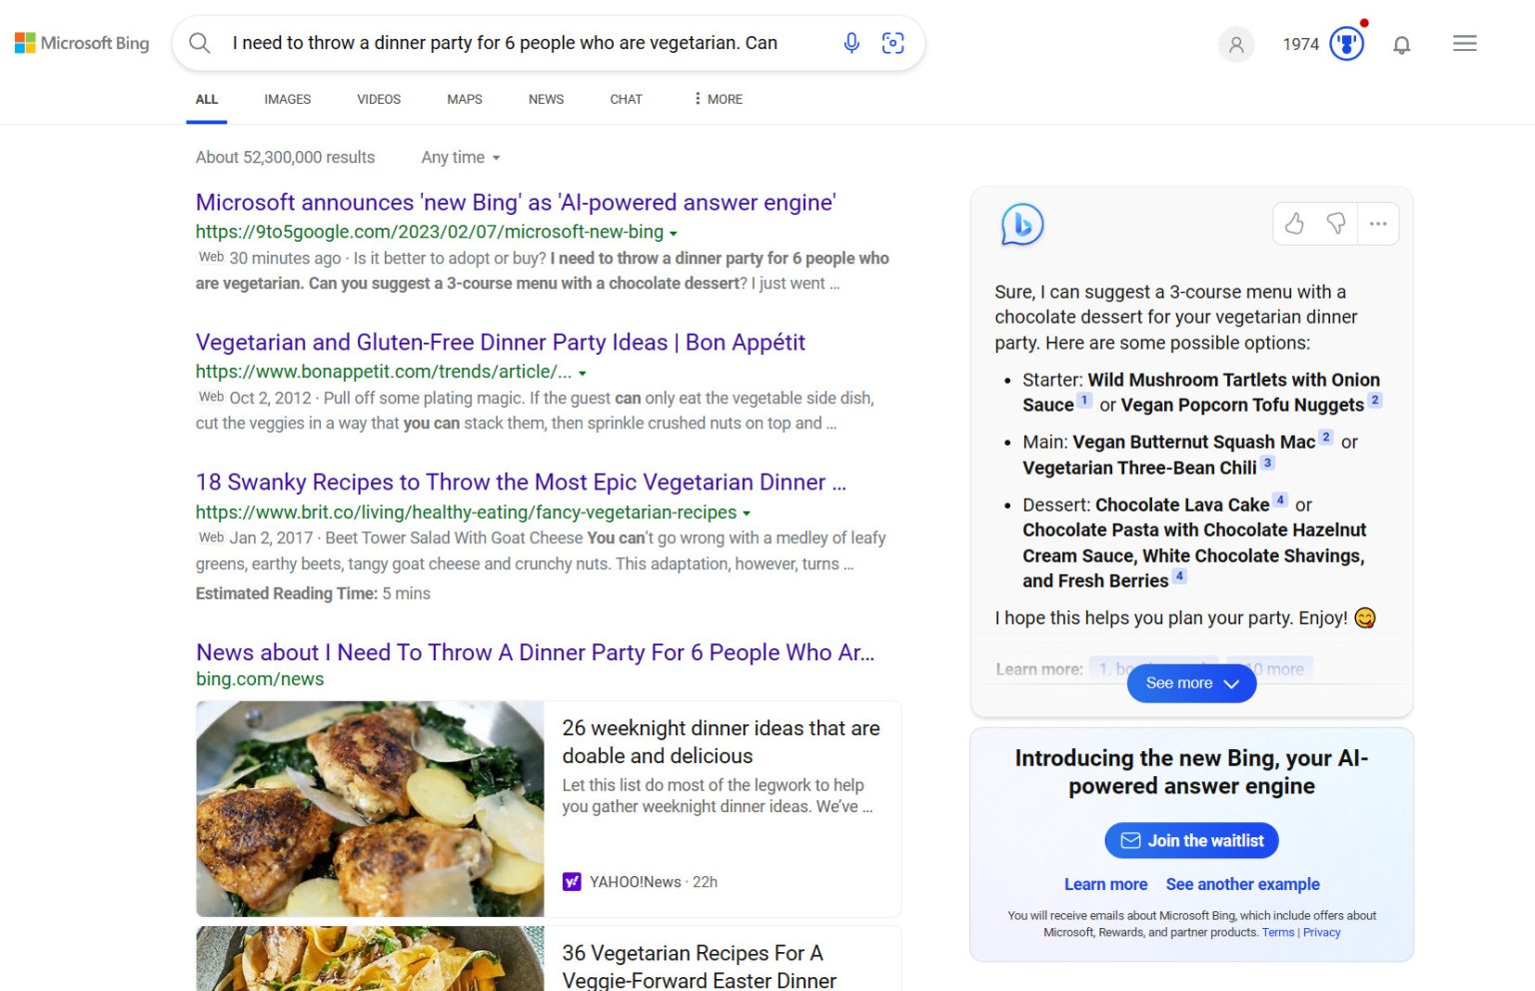Switch to the IMAGES tab

[287, 99]
